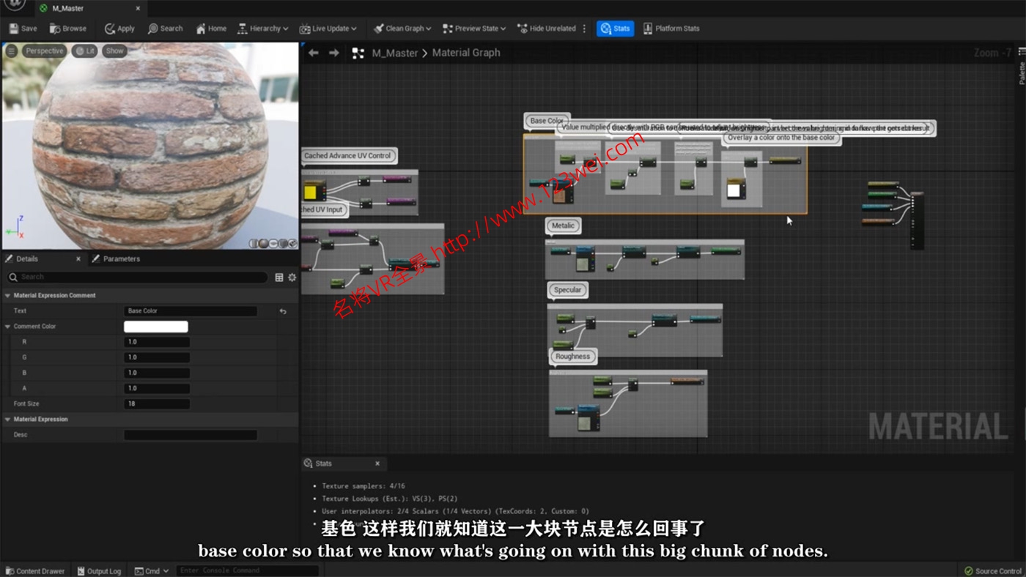
Task: Open the viewport hamburger options menu
Action: tap(12, 51)
